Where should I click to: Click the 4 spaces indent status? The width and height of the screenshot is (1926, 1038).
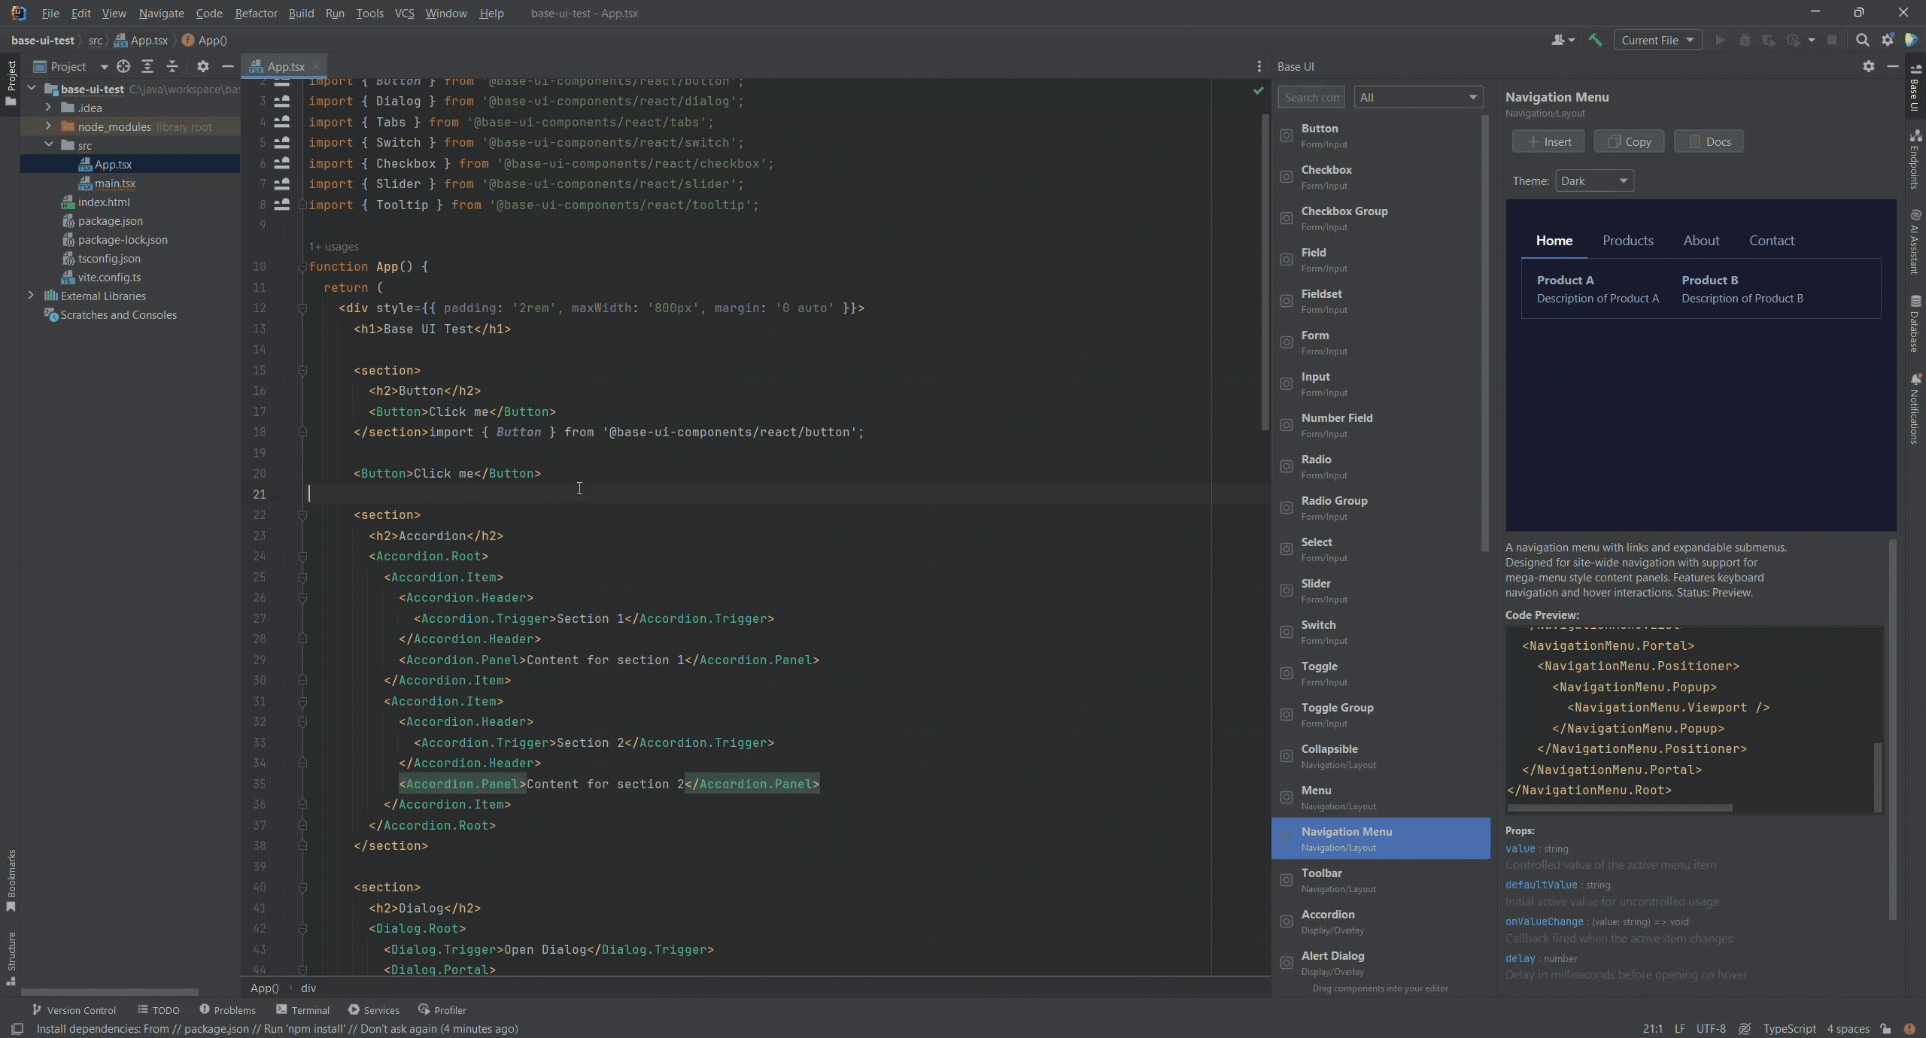[x=1848, y=1028]
